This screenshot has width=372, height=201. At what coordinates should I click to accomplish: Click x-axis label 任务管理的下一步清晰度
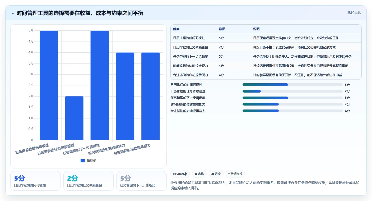(81, 150)
